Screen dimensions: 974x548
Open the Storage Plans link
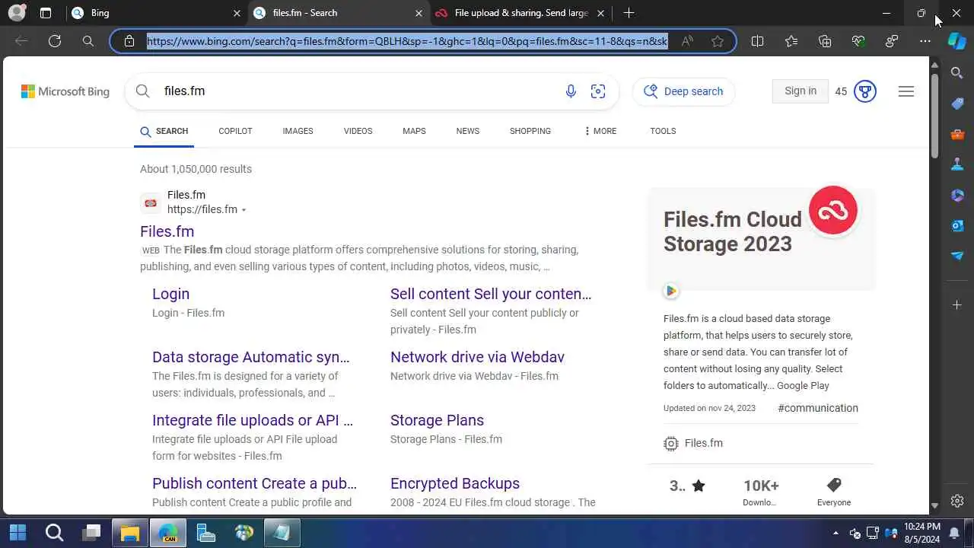(437, 420)
